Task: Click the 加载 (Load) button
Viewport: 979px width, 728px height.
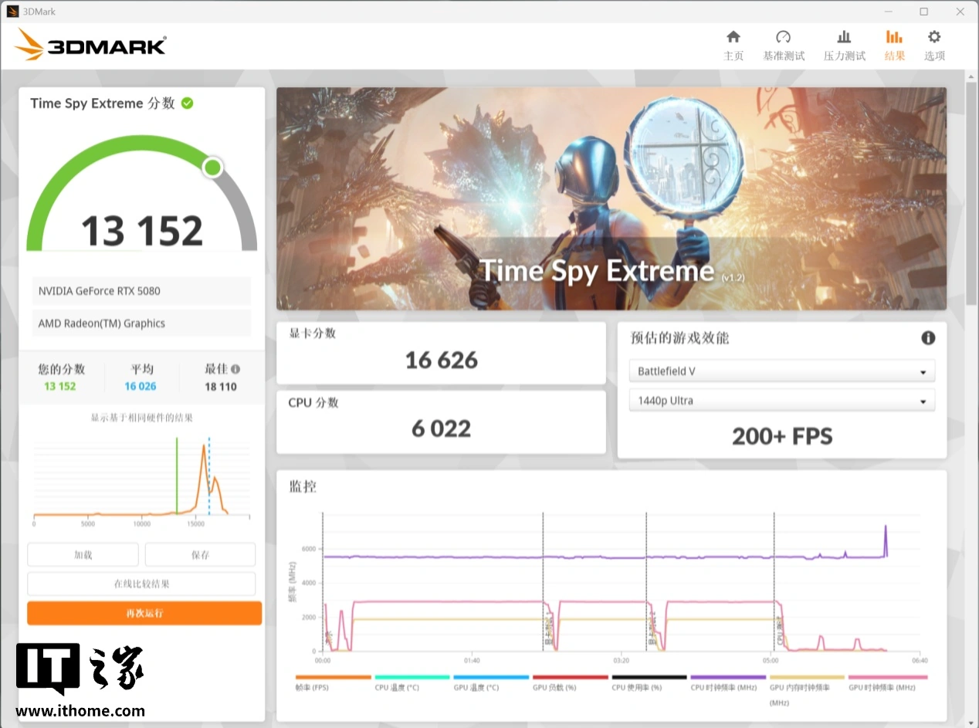Action: [83, 554]
